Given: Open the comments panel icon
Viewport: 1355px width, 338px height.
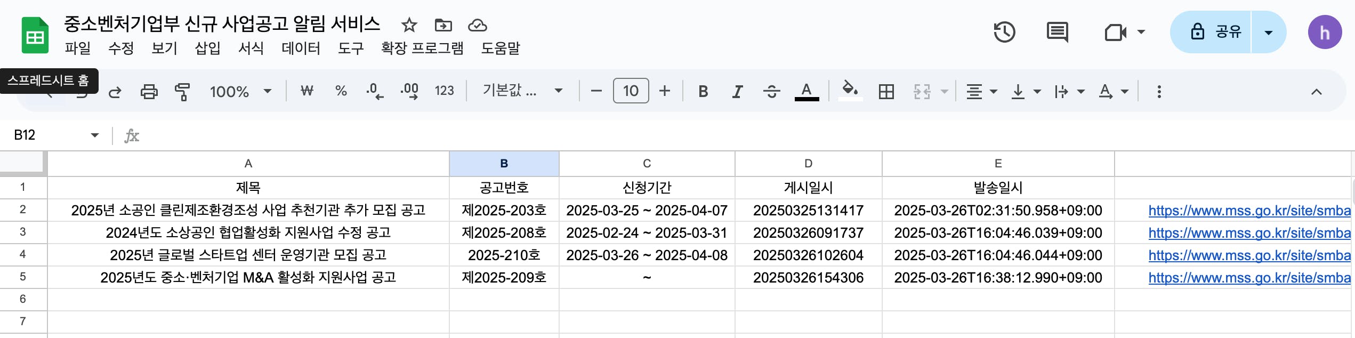Looking at the screenshot, I should 1057,33.
